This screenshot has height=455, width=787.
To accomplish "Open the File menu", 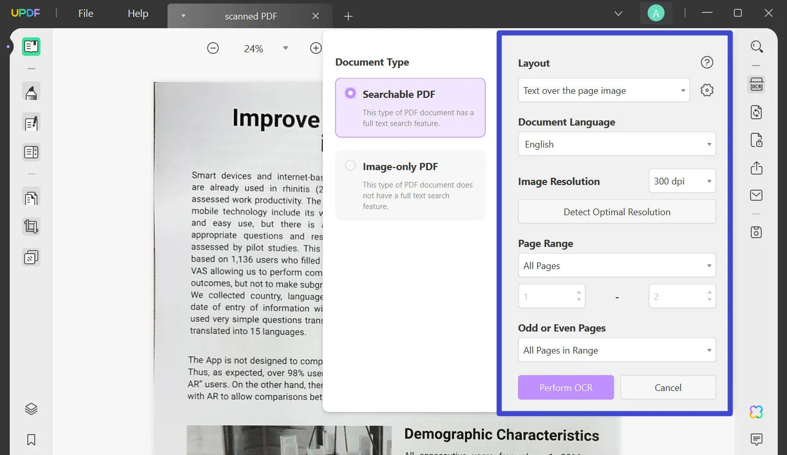I will pyautogui.click(x=85, y=13).
